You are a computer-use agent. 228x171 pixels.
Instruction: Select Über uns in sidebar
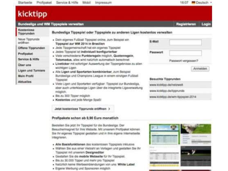[33, 65]
